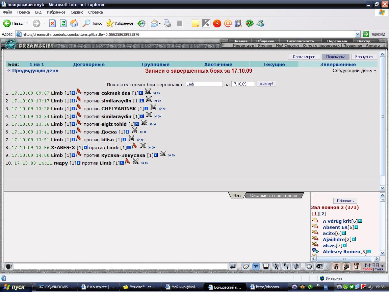Click player name alcas in the list
This screenshot has height=292, width=389.
tap(329, 246)
